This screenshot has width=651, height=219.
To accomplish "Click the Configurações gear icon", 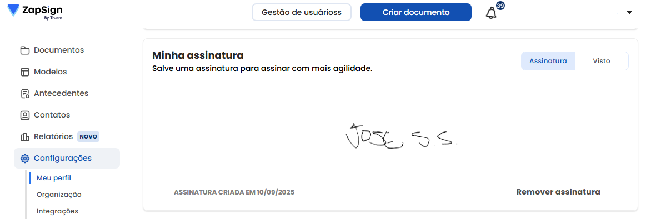I will point(25,158).
